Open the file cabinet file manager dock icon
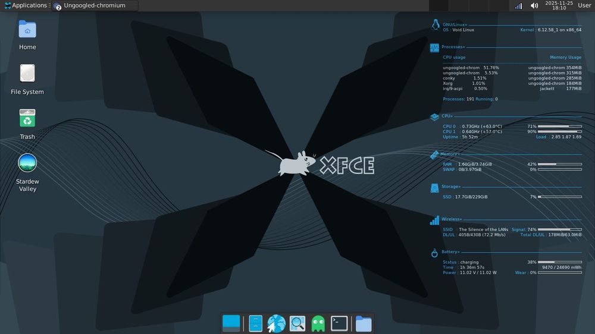The height and width of the screenshot is (334, 595). tap(255, 323)
